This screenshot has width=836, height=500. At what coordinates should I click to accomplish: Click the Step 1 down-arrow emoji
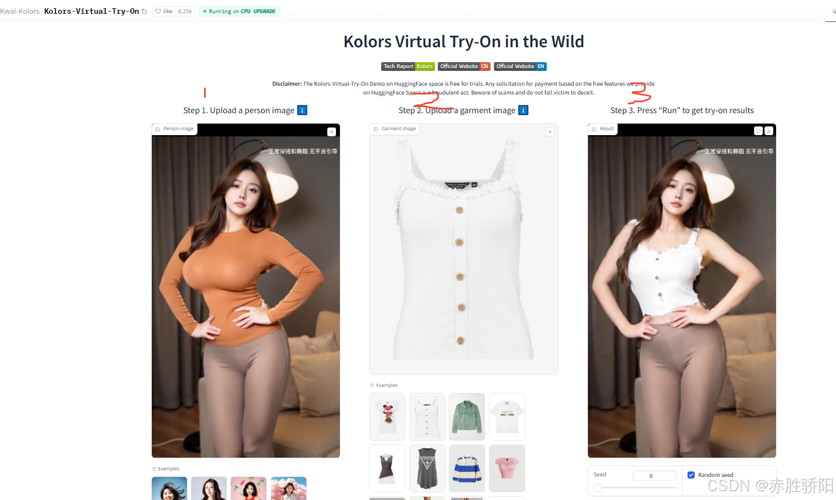(x=302, y=110)
